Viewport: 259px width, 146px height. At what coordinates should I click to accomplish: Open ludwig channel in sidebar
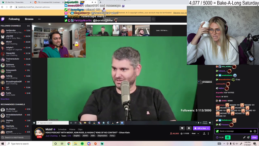click(16, 77)
